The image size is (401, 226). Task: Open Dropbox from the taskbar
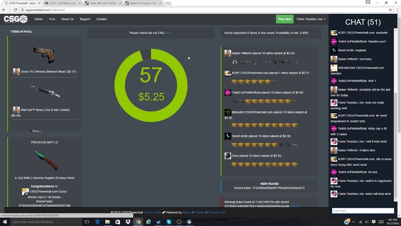point(128,222)
